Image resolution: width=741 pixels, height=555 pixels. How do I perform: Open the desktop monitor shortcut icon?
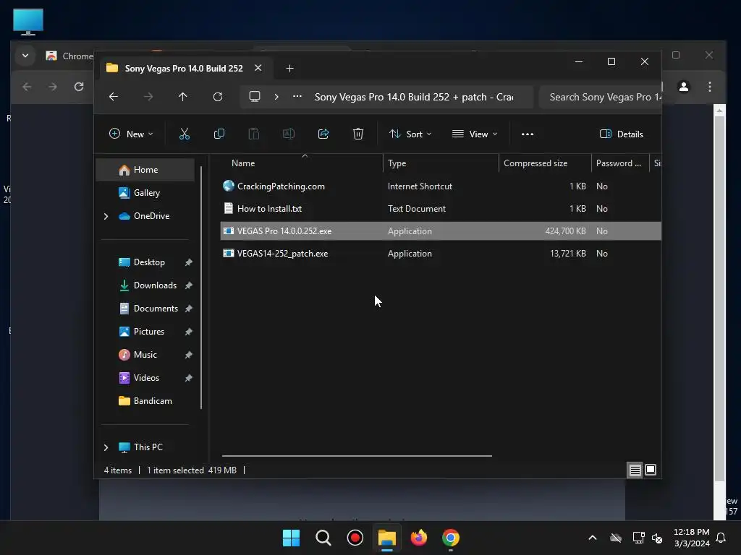[28, 22]
